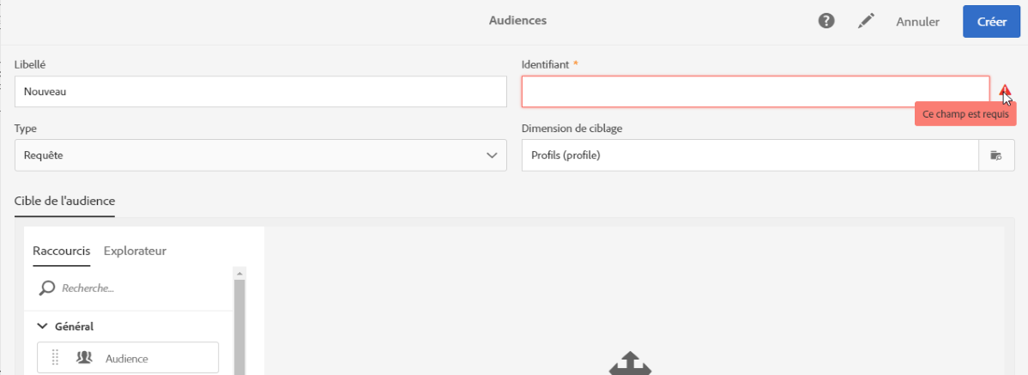Click the search magnifier icon
This screenshot has width=1028, height=375.
pyautogui.click(x=47, y=287)
